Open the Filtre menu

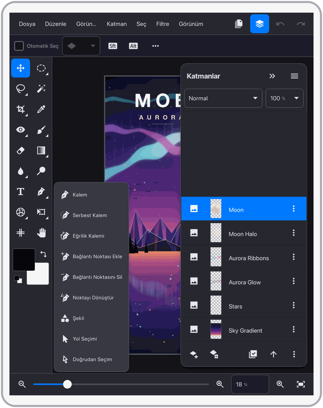(x=163, y=24)
